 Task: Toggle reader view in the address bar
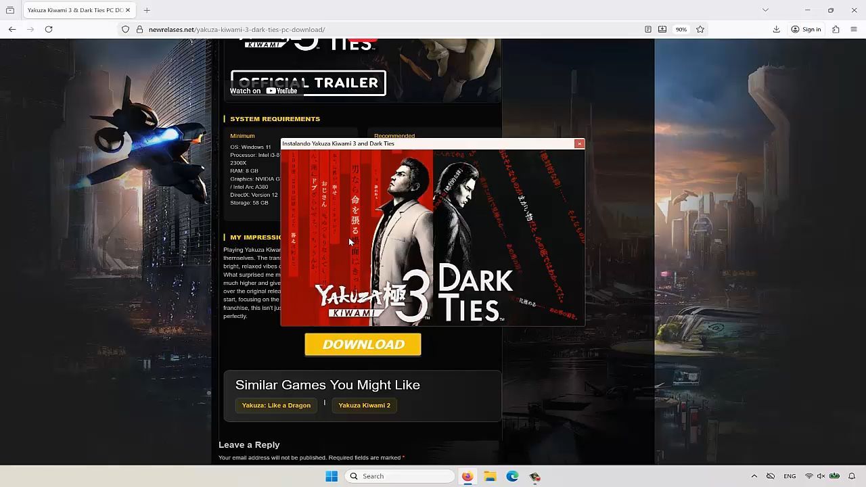tap(647, 29)
